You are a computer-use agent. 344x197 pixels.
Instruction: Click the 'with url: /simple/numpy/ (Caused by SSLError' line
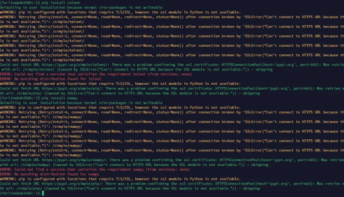pos(134,165)
